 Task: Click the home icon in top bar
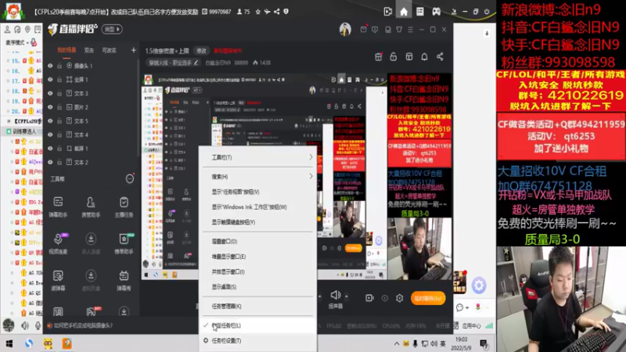point(404,12)
